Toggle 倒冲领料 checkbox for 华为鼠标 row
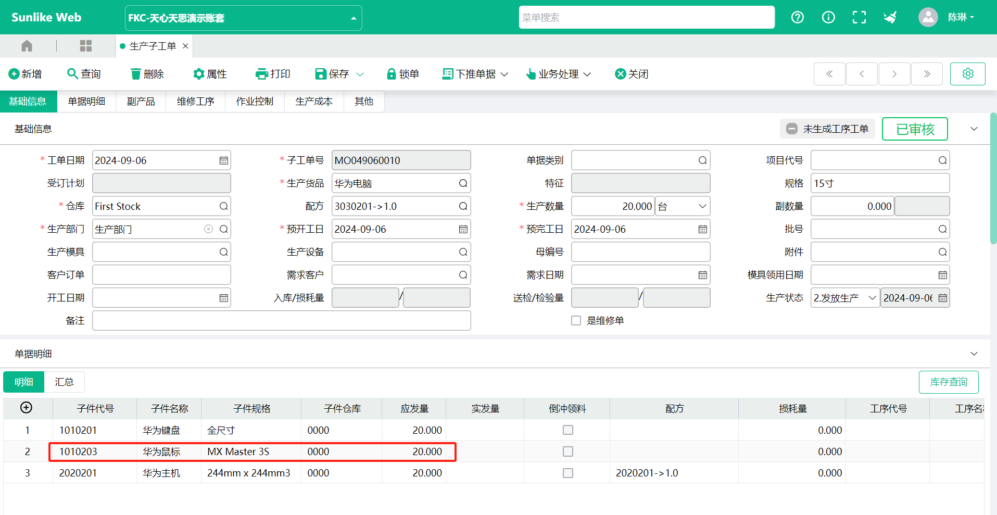Image resolution: width=997 pixels, height=515 pixels. 568,451
